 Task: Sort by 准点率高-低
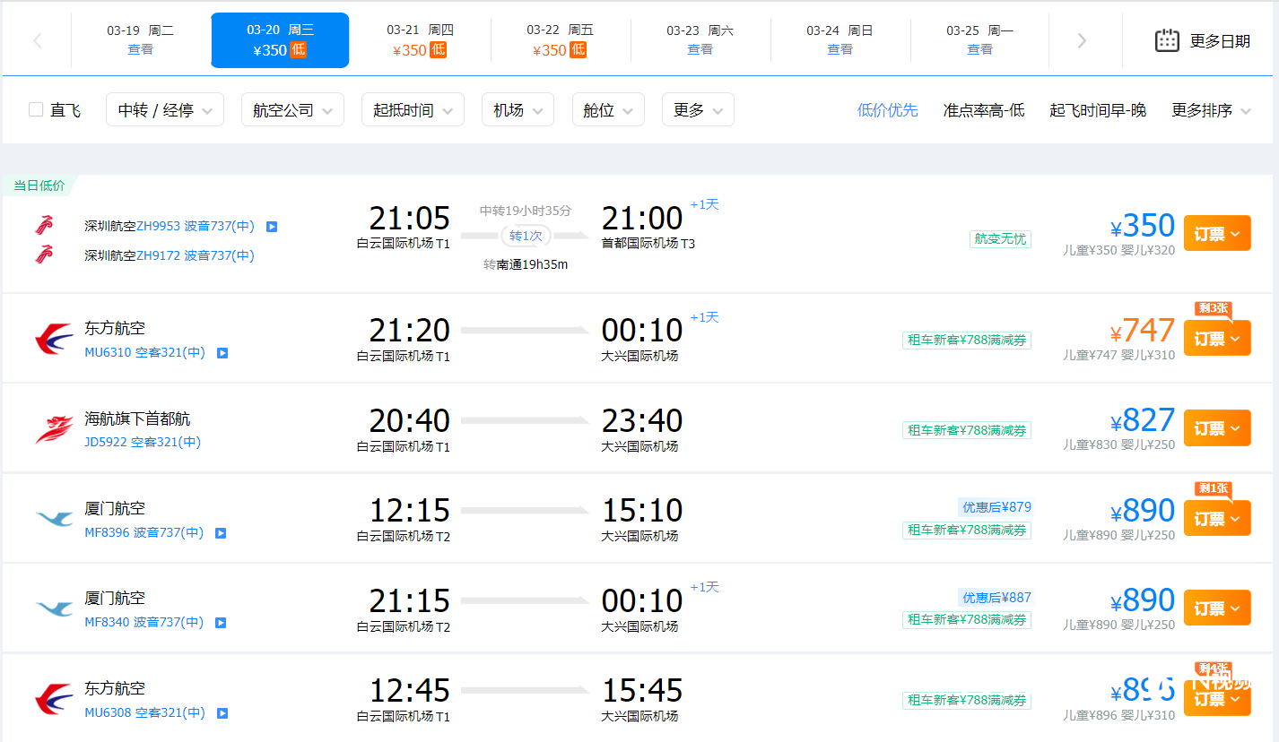pos(983,110)
